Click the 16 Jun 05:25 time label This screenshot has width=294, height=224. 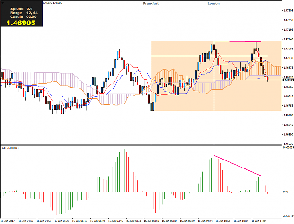pyautogui.click(x=62, y=221)
